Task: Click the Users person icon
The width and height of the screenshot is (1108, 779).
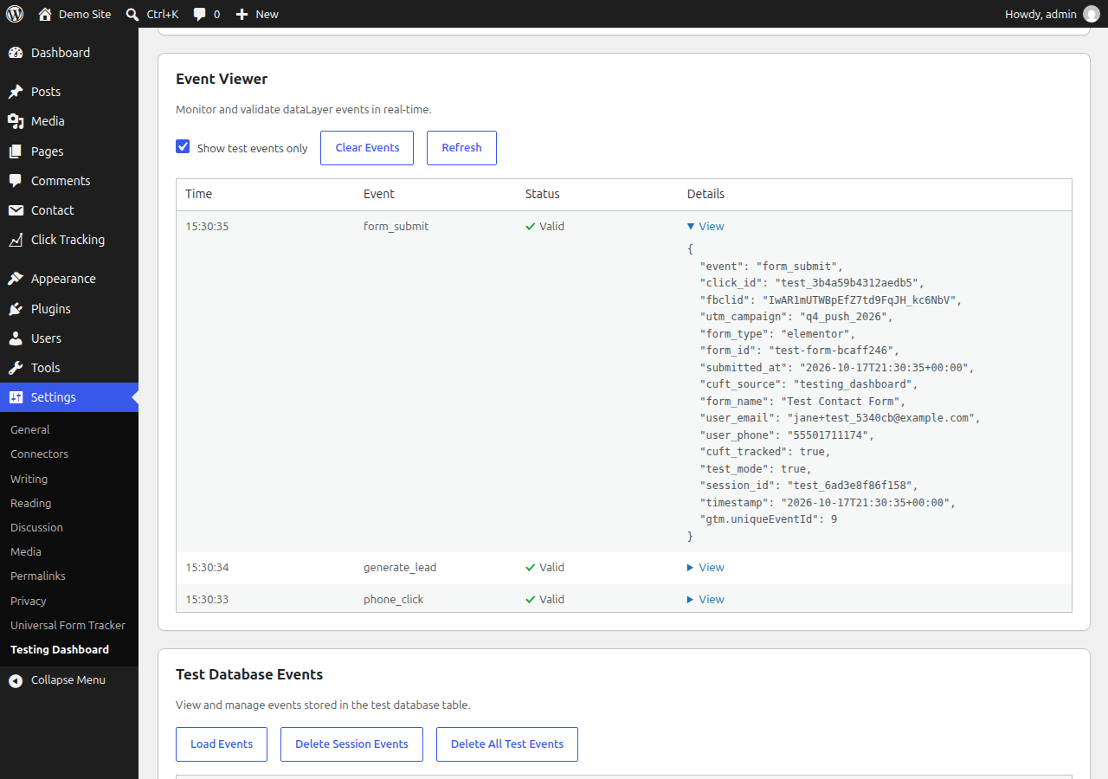Action: click(x=16, y=338)
